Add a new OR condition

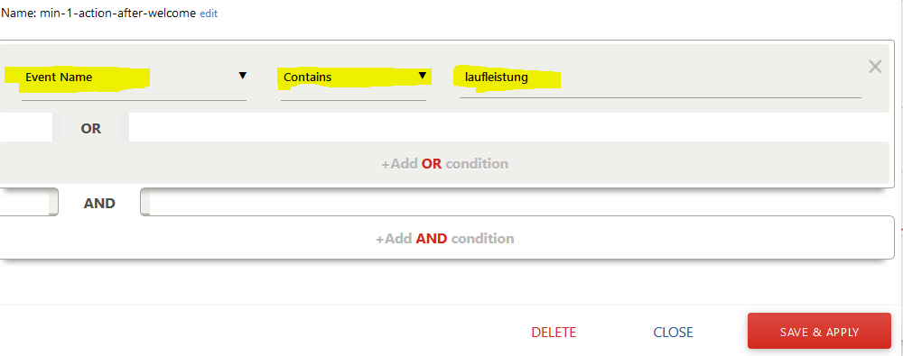click(x=444, y=163)
